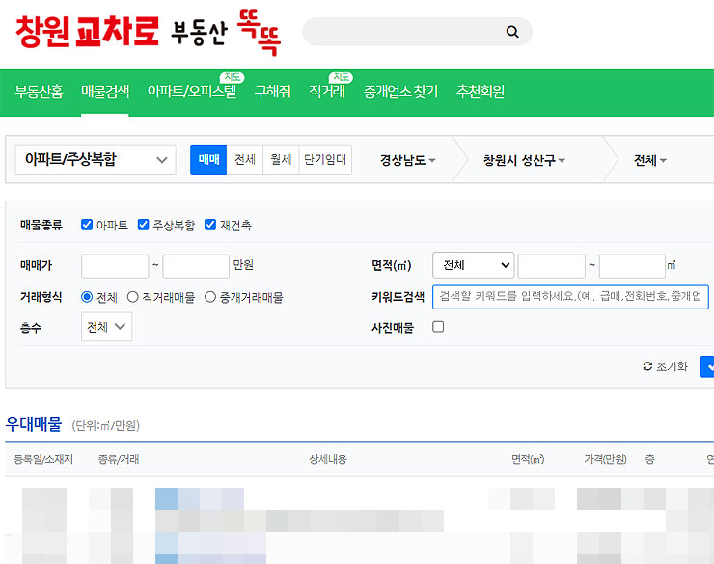
Task: Click the 우대매물 section heading
Action: [34, 424]
